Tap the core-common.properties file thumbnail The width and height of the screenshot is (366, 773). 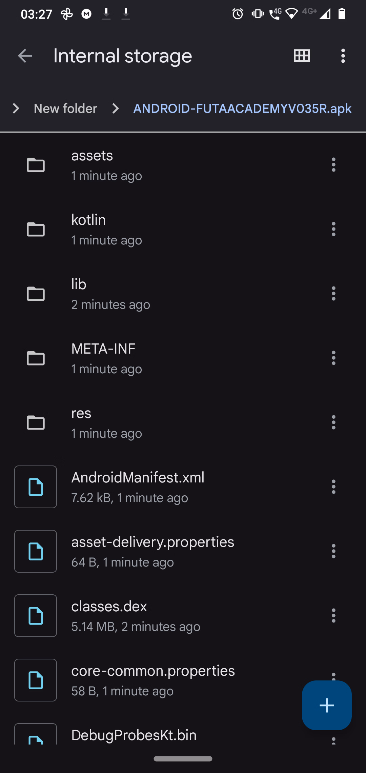[x=36, y=680]
